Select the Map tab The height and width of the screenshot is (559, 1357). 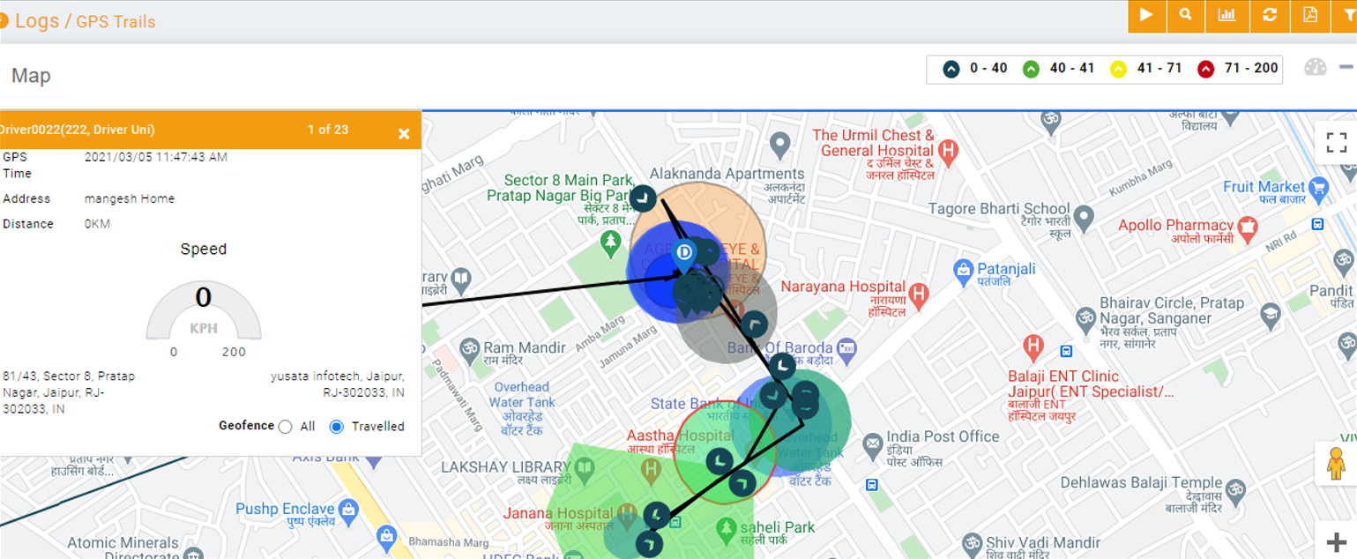(x=31, y=76)
